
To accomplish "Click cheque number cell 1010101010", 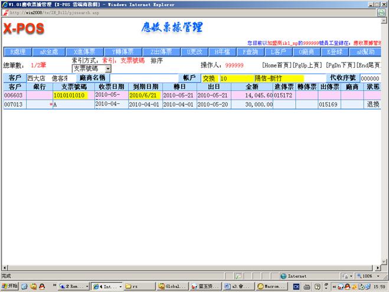I will click(x=70, y=95).
